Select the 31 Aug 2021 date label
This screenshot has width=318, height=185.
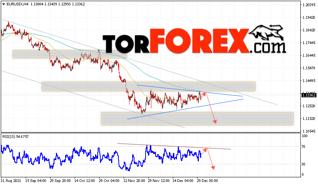click(x=11, y=180)
